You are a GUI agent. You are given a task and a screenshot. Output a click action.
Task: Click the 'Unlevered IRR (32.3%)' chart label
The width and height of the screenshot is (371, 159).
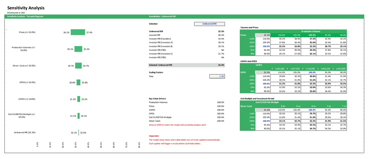tap(24, 132)
